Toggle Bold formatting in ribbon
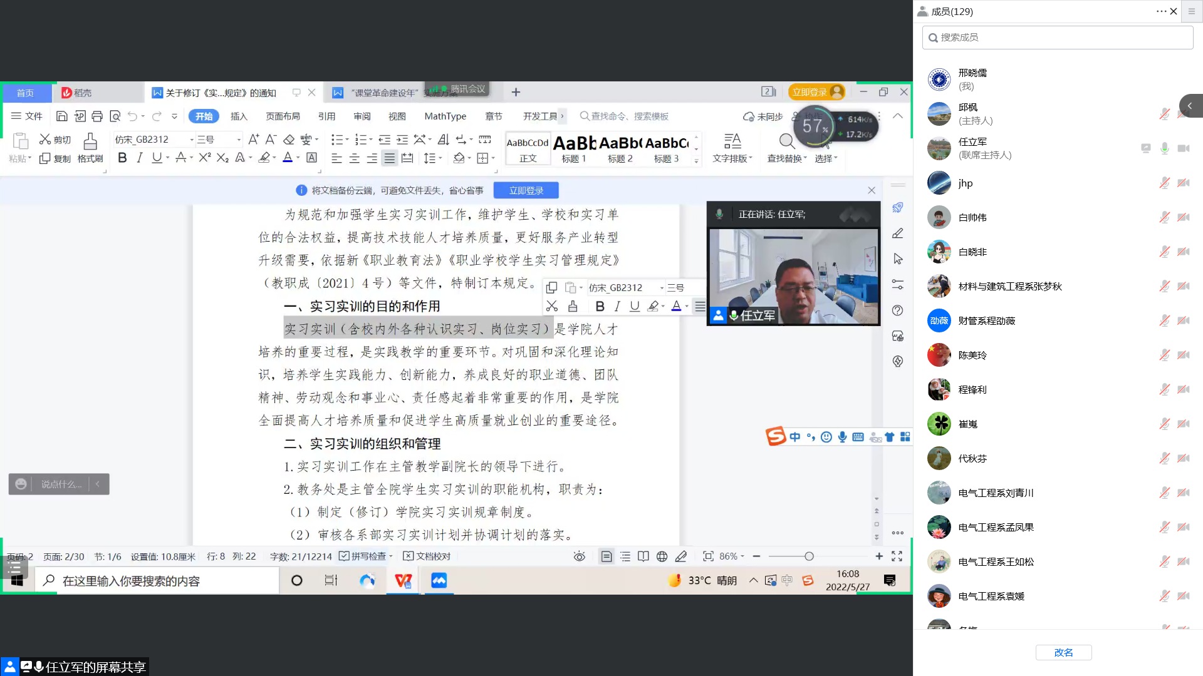 pos(122,158)
